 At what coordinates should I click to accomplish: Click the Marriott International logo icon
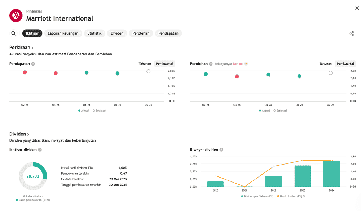16,15
